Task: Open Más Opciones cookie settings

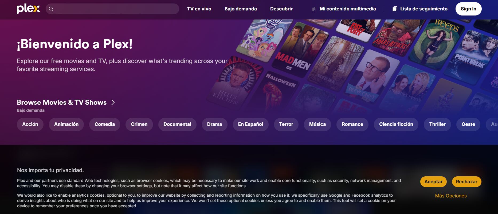Action: [451, 196]
